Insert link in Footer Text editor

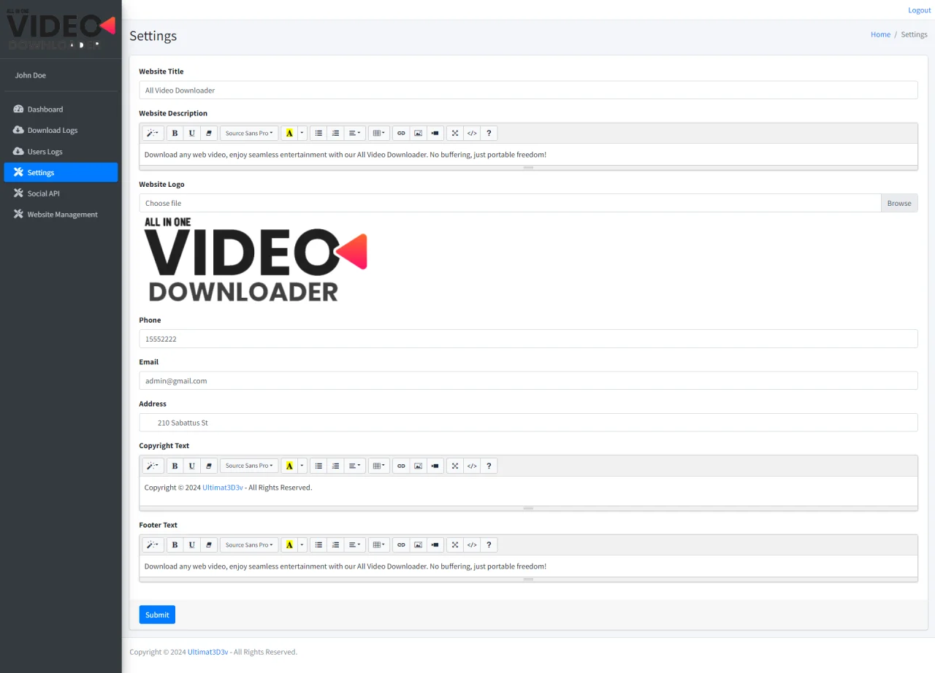click(x=401, y=545)
